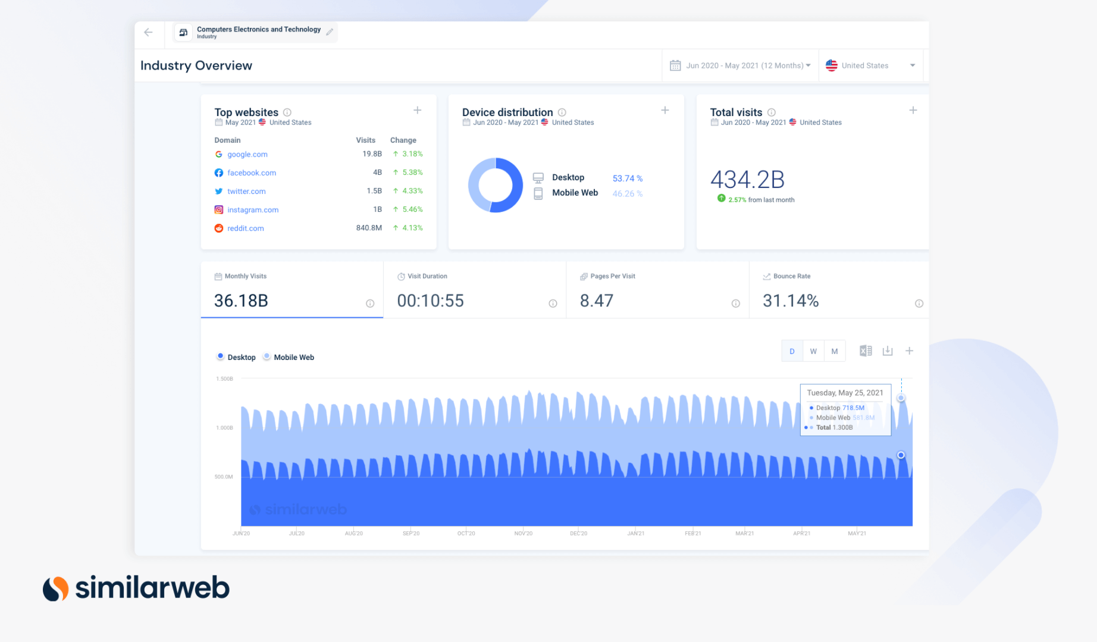Show info for Device distribution
The image size is (1097, 642).
[x=562, y=112]
